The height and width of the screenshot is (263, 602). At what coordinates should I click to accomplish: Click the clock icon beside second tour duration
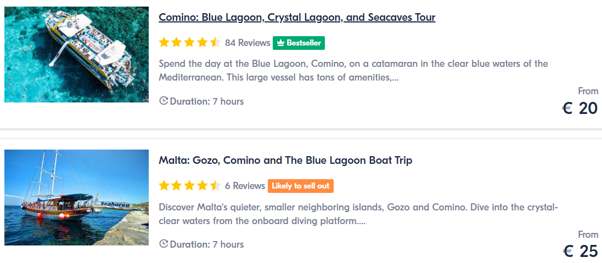[x=164, y=244]
